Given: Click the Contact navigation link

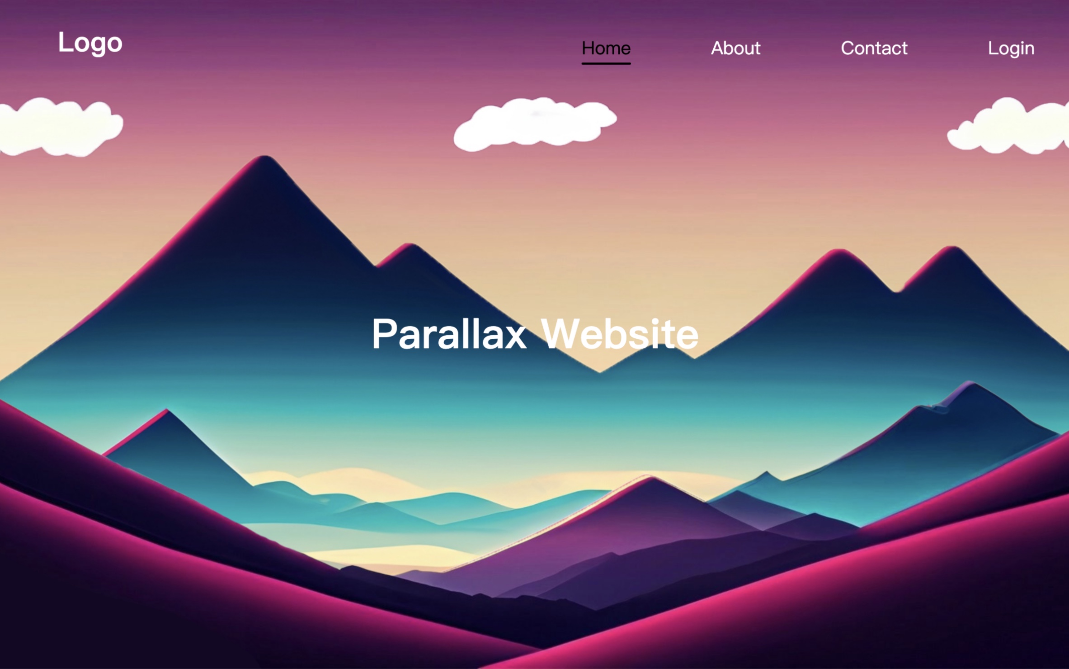Looking at the screenshot, I should point(874,48).
